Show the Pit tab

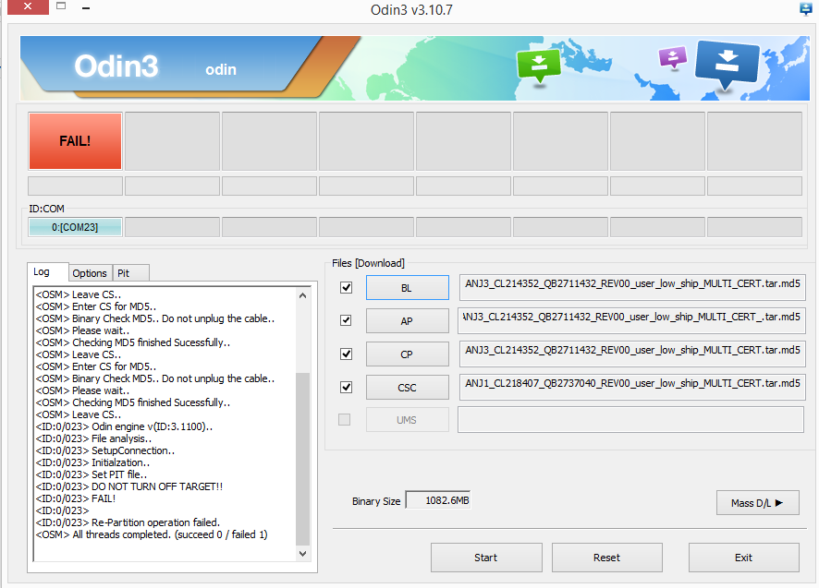pyautogui.click(x=130, y=273)
